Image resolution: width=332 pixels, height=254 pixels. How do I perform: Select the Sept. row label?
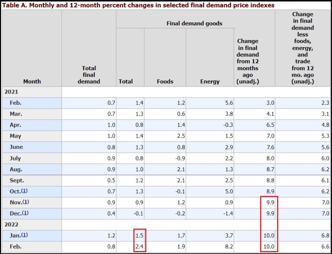[x=17, y=180]
